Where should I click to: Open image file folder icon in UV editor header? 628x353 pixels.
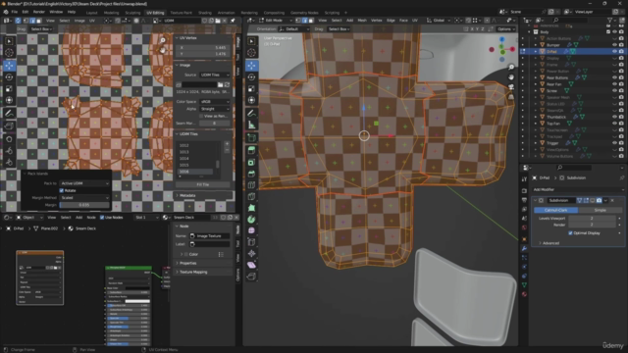tap(218, 21)
